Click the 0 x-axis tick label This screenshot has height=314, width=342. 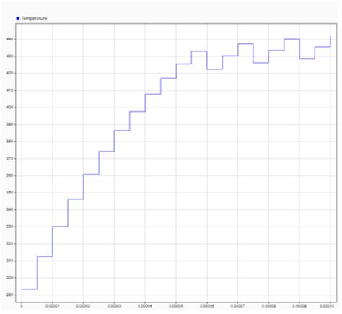coord(22,306)
